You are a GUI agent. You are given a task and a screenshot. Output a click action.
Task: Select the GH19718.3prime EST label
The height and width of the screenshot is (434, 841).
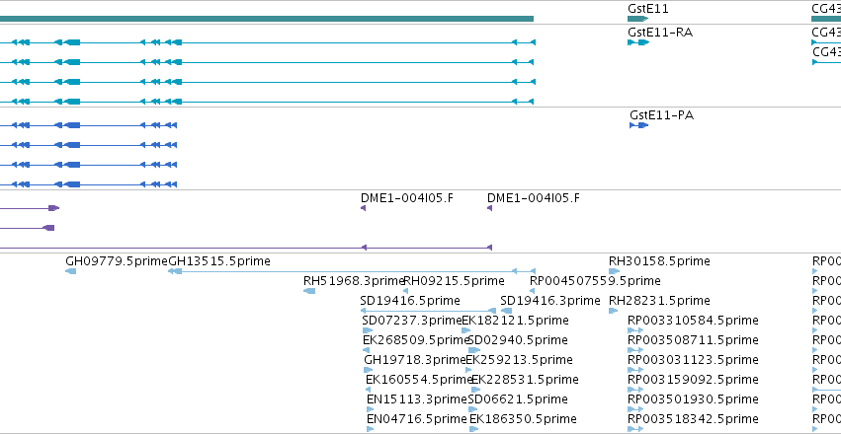pyautogui.click(x=415, y=360)
